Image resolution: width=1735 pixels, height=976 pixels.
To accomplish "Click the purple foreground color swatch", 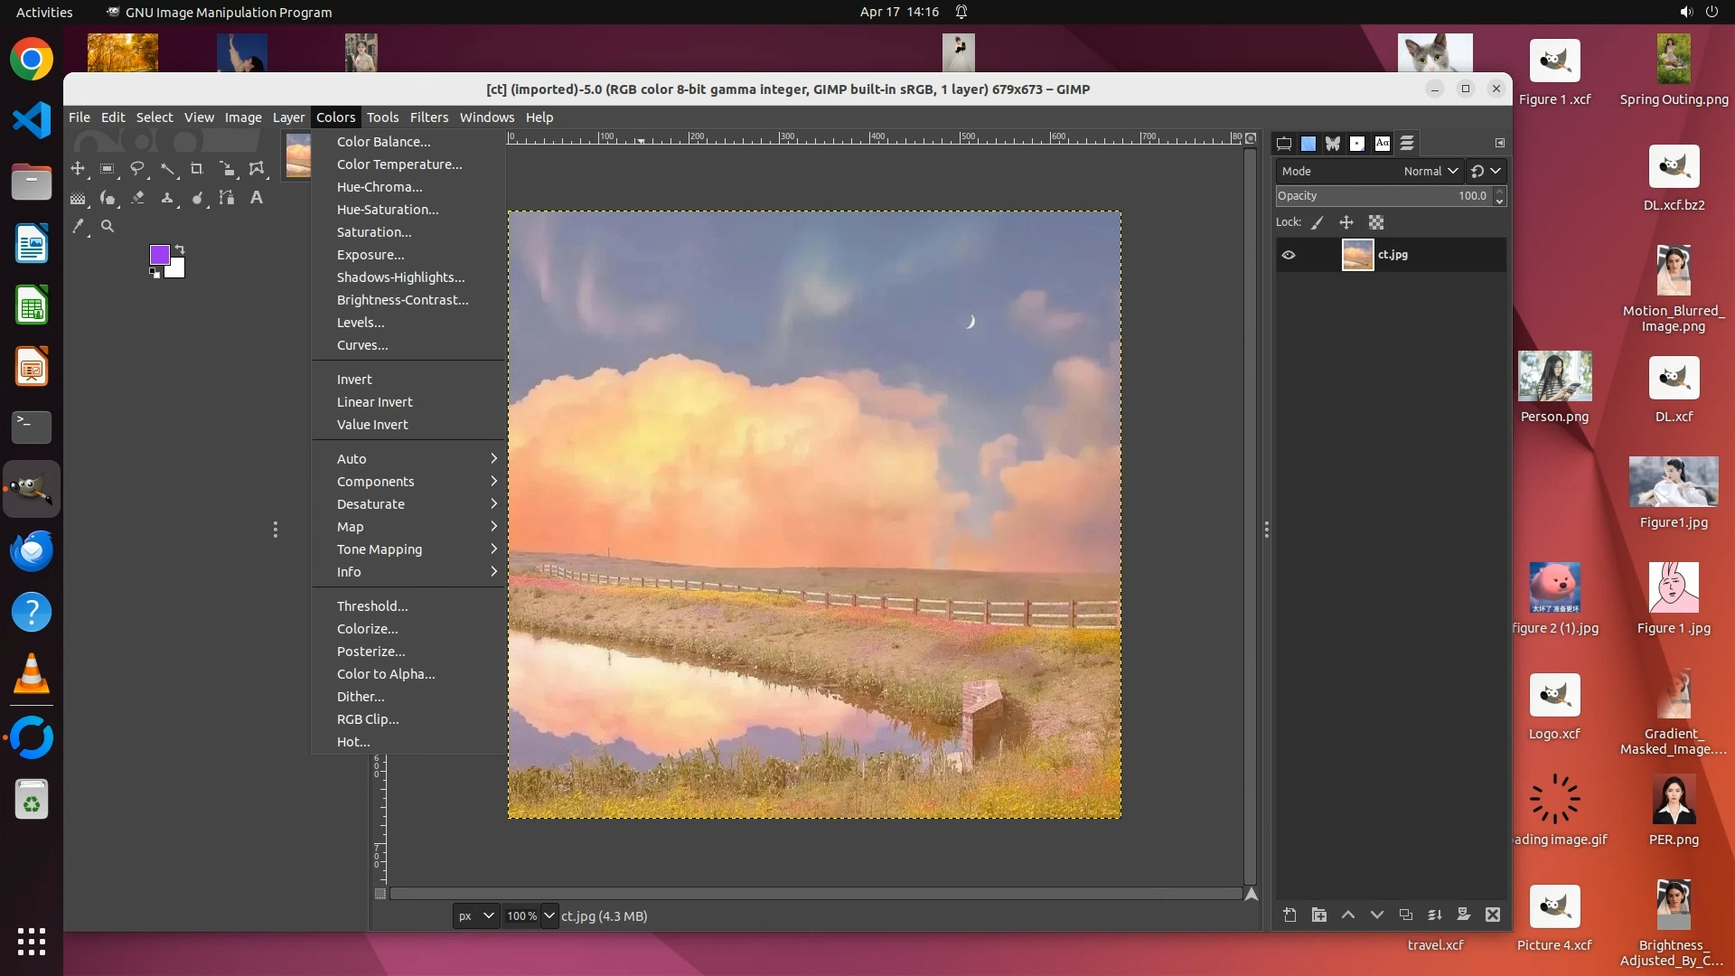I will 160,255.
